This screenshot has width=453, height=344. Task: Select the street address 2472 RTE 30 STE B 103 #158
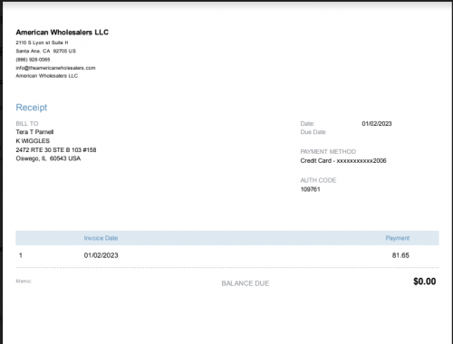click(x=56, y=149)
